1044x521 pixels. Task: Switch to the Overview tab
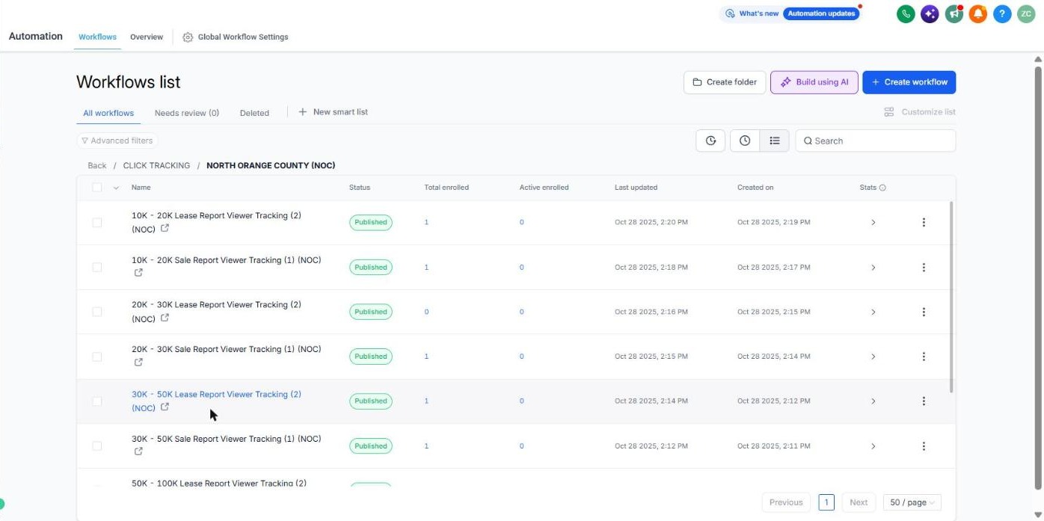tap(147, 37)
